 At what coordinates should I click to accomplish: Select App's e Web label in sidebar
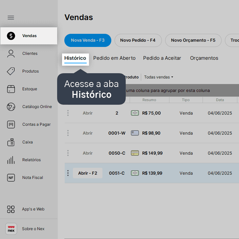(x=33, y=209)
